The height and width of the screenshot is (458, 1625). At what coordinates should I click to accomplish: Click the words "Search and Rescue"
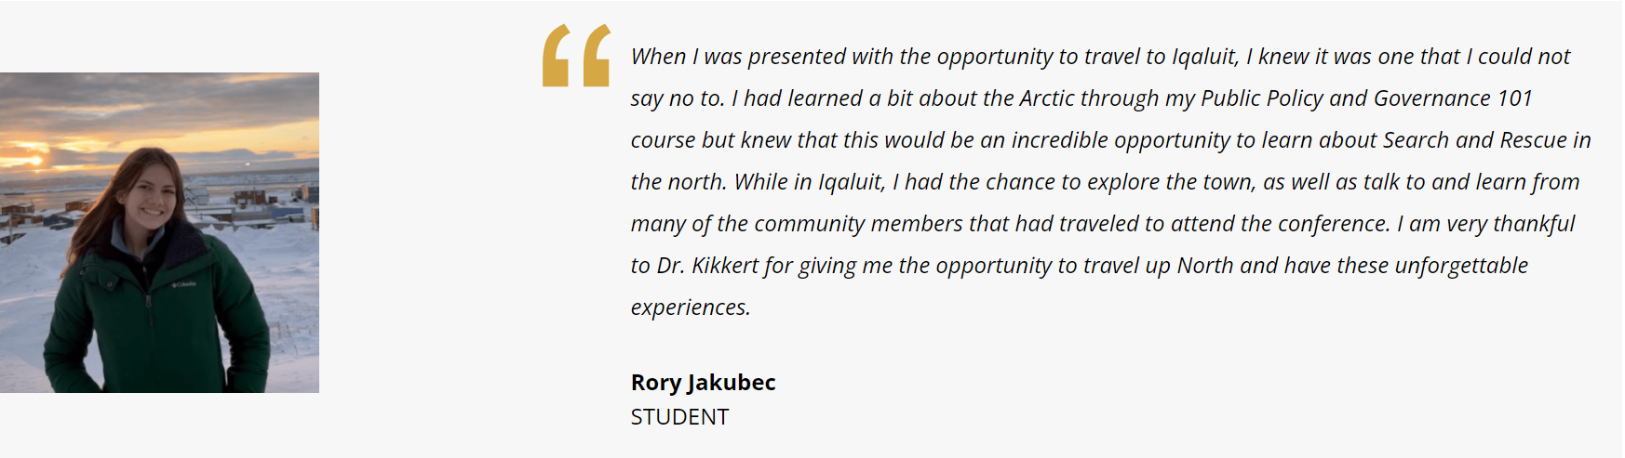1474,140
